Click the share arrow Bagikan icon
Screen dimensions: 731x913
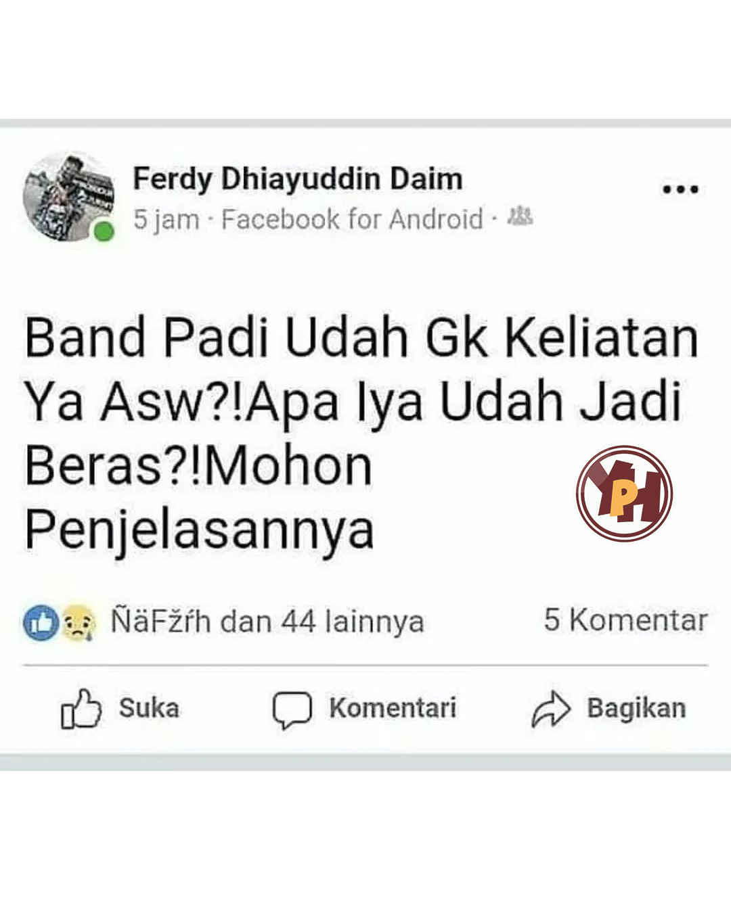(x=551, y=709)
